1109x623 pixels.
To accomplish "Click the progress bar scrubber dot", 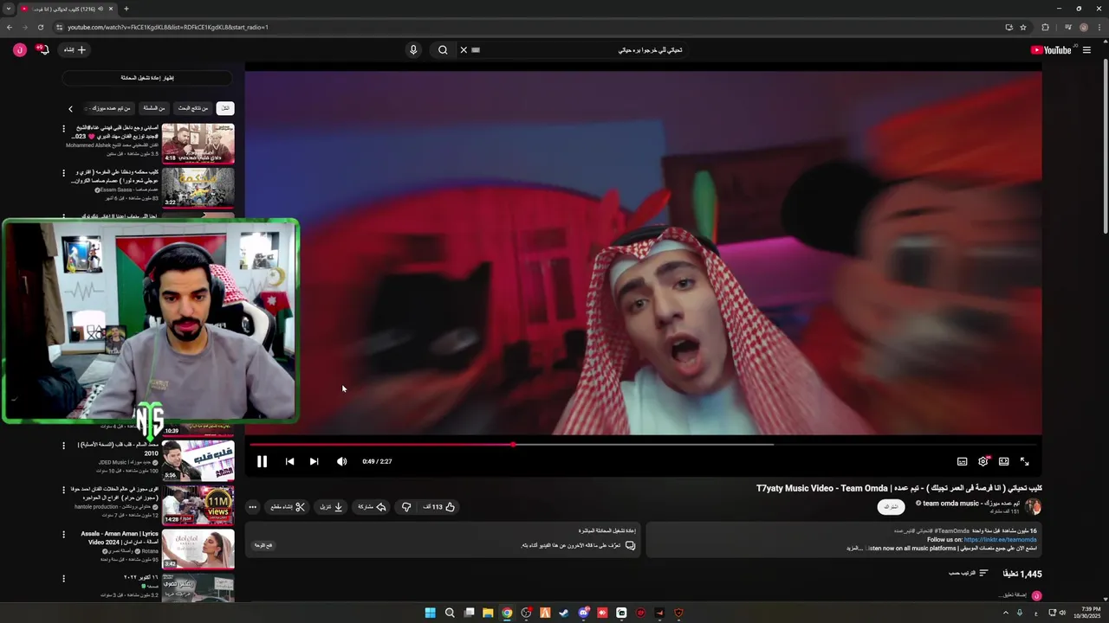I will (513, 445).
